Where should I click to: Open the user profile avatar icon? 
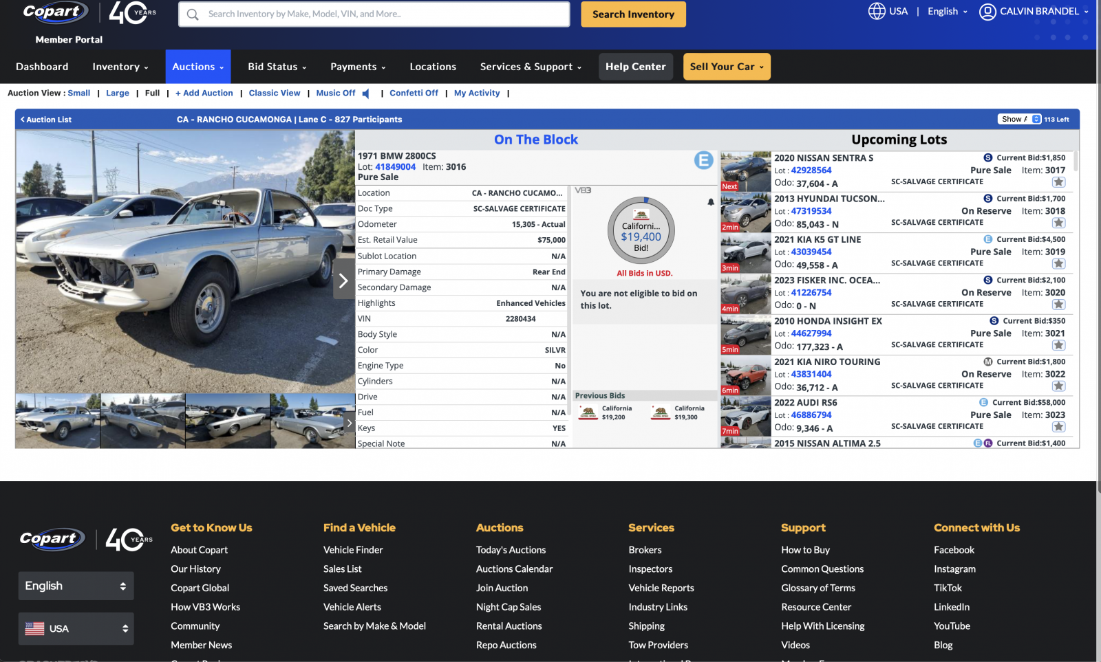(x=987, y=12)
